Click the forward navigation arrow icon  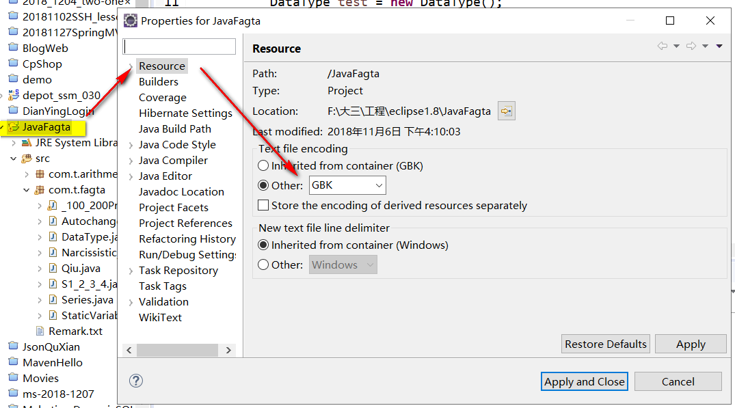(x=691, y=46)
